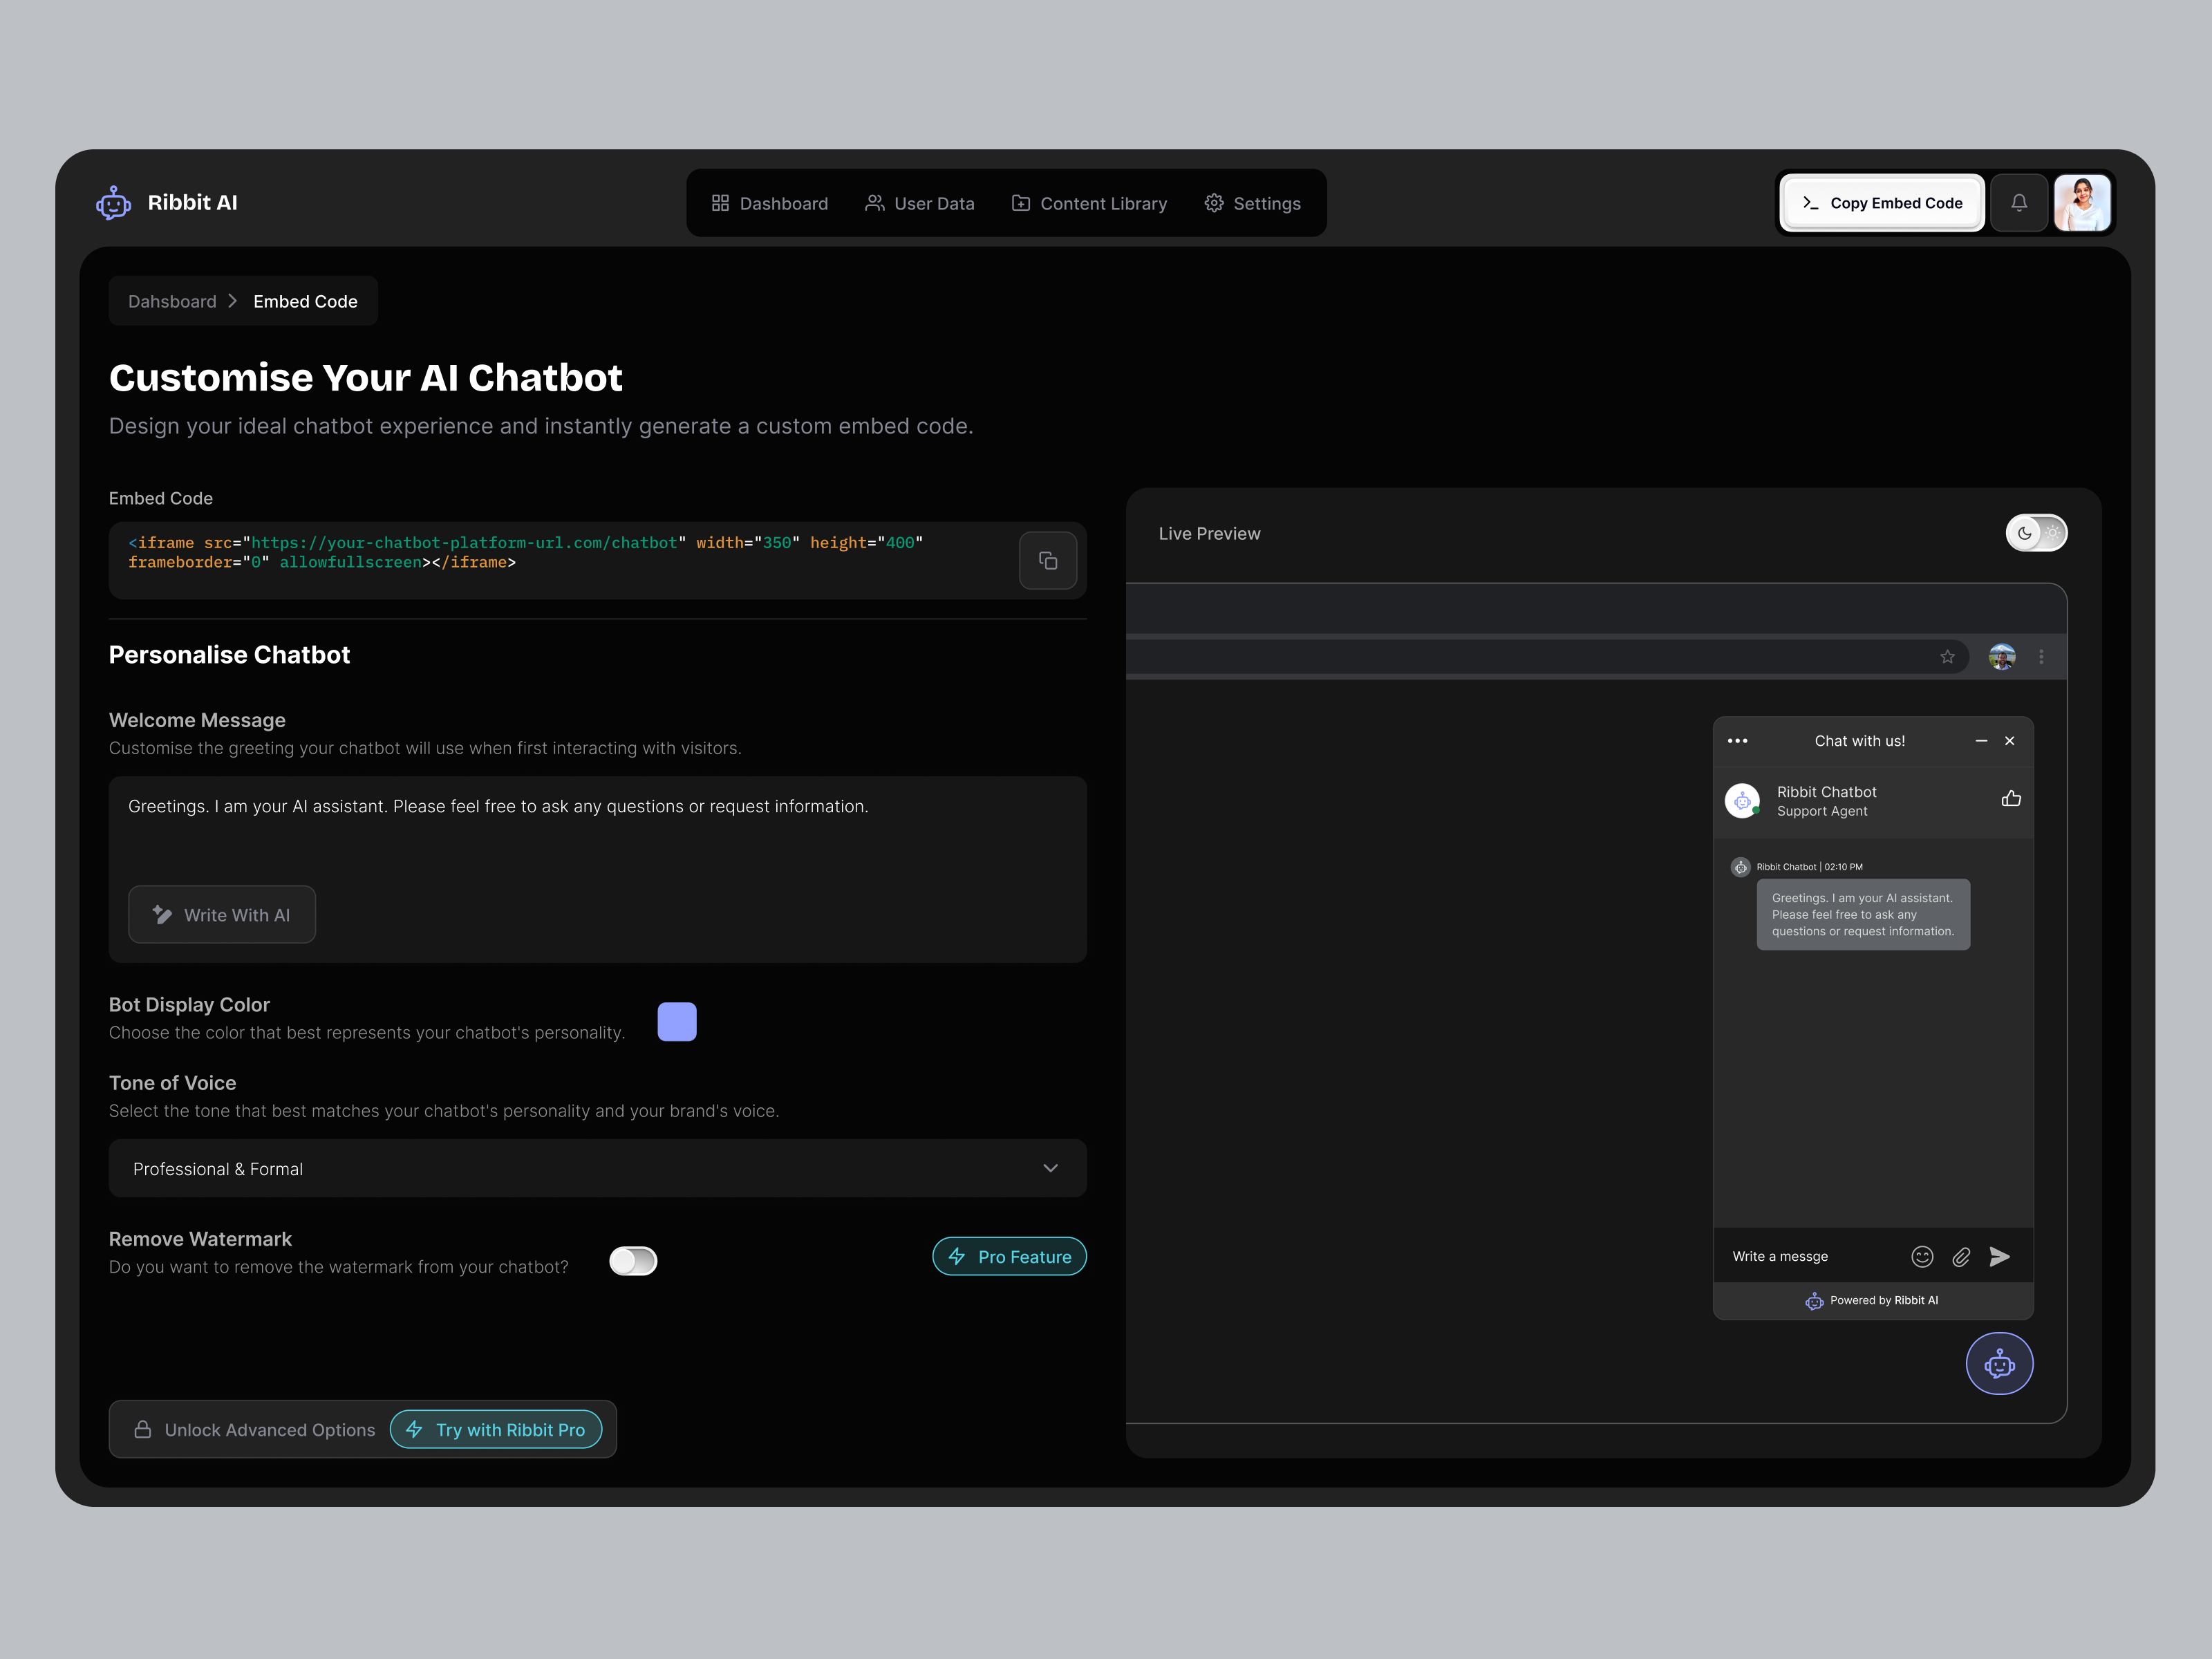This screenshot has height=1659, width=2212.
Task: Open the three-dot menu in the chat header
Action: (x=1737, y=740)
